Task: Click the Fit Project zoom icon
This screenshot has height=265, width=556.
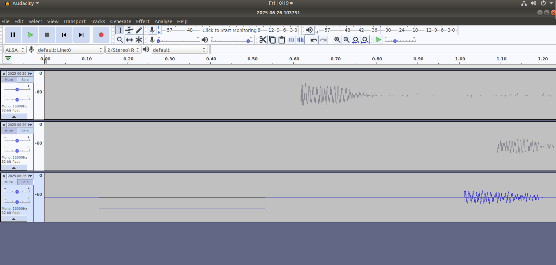Action: point(365,40)
